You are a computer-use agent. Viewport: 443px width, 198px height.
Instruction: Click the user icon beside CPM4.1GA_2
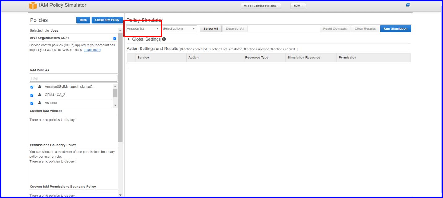tap(40, 95)
